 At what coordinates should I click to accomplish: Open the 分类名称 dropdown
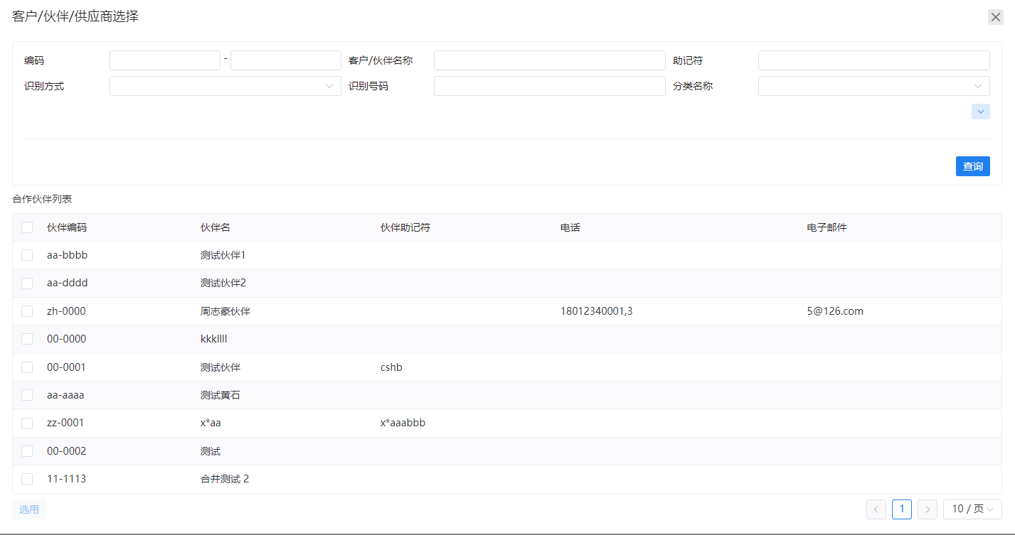(874, 86)
